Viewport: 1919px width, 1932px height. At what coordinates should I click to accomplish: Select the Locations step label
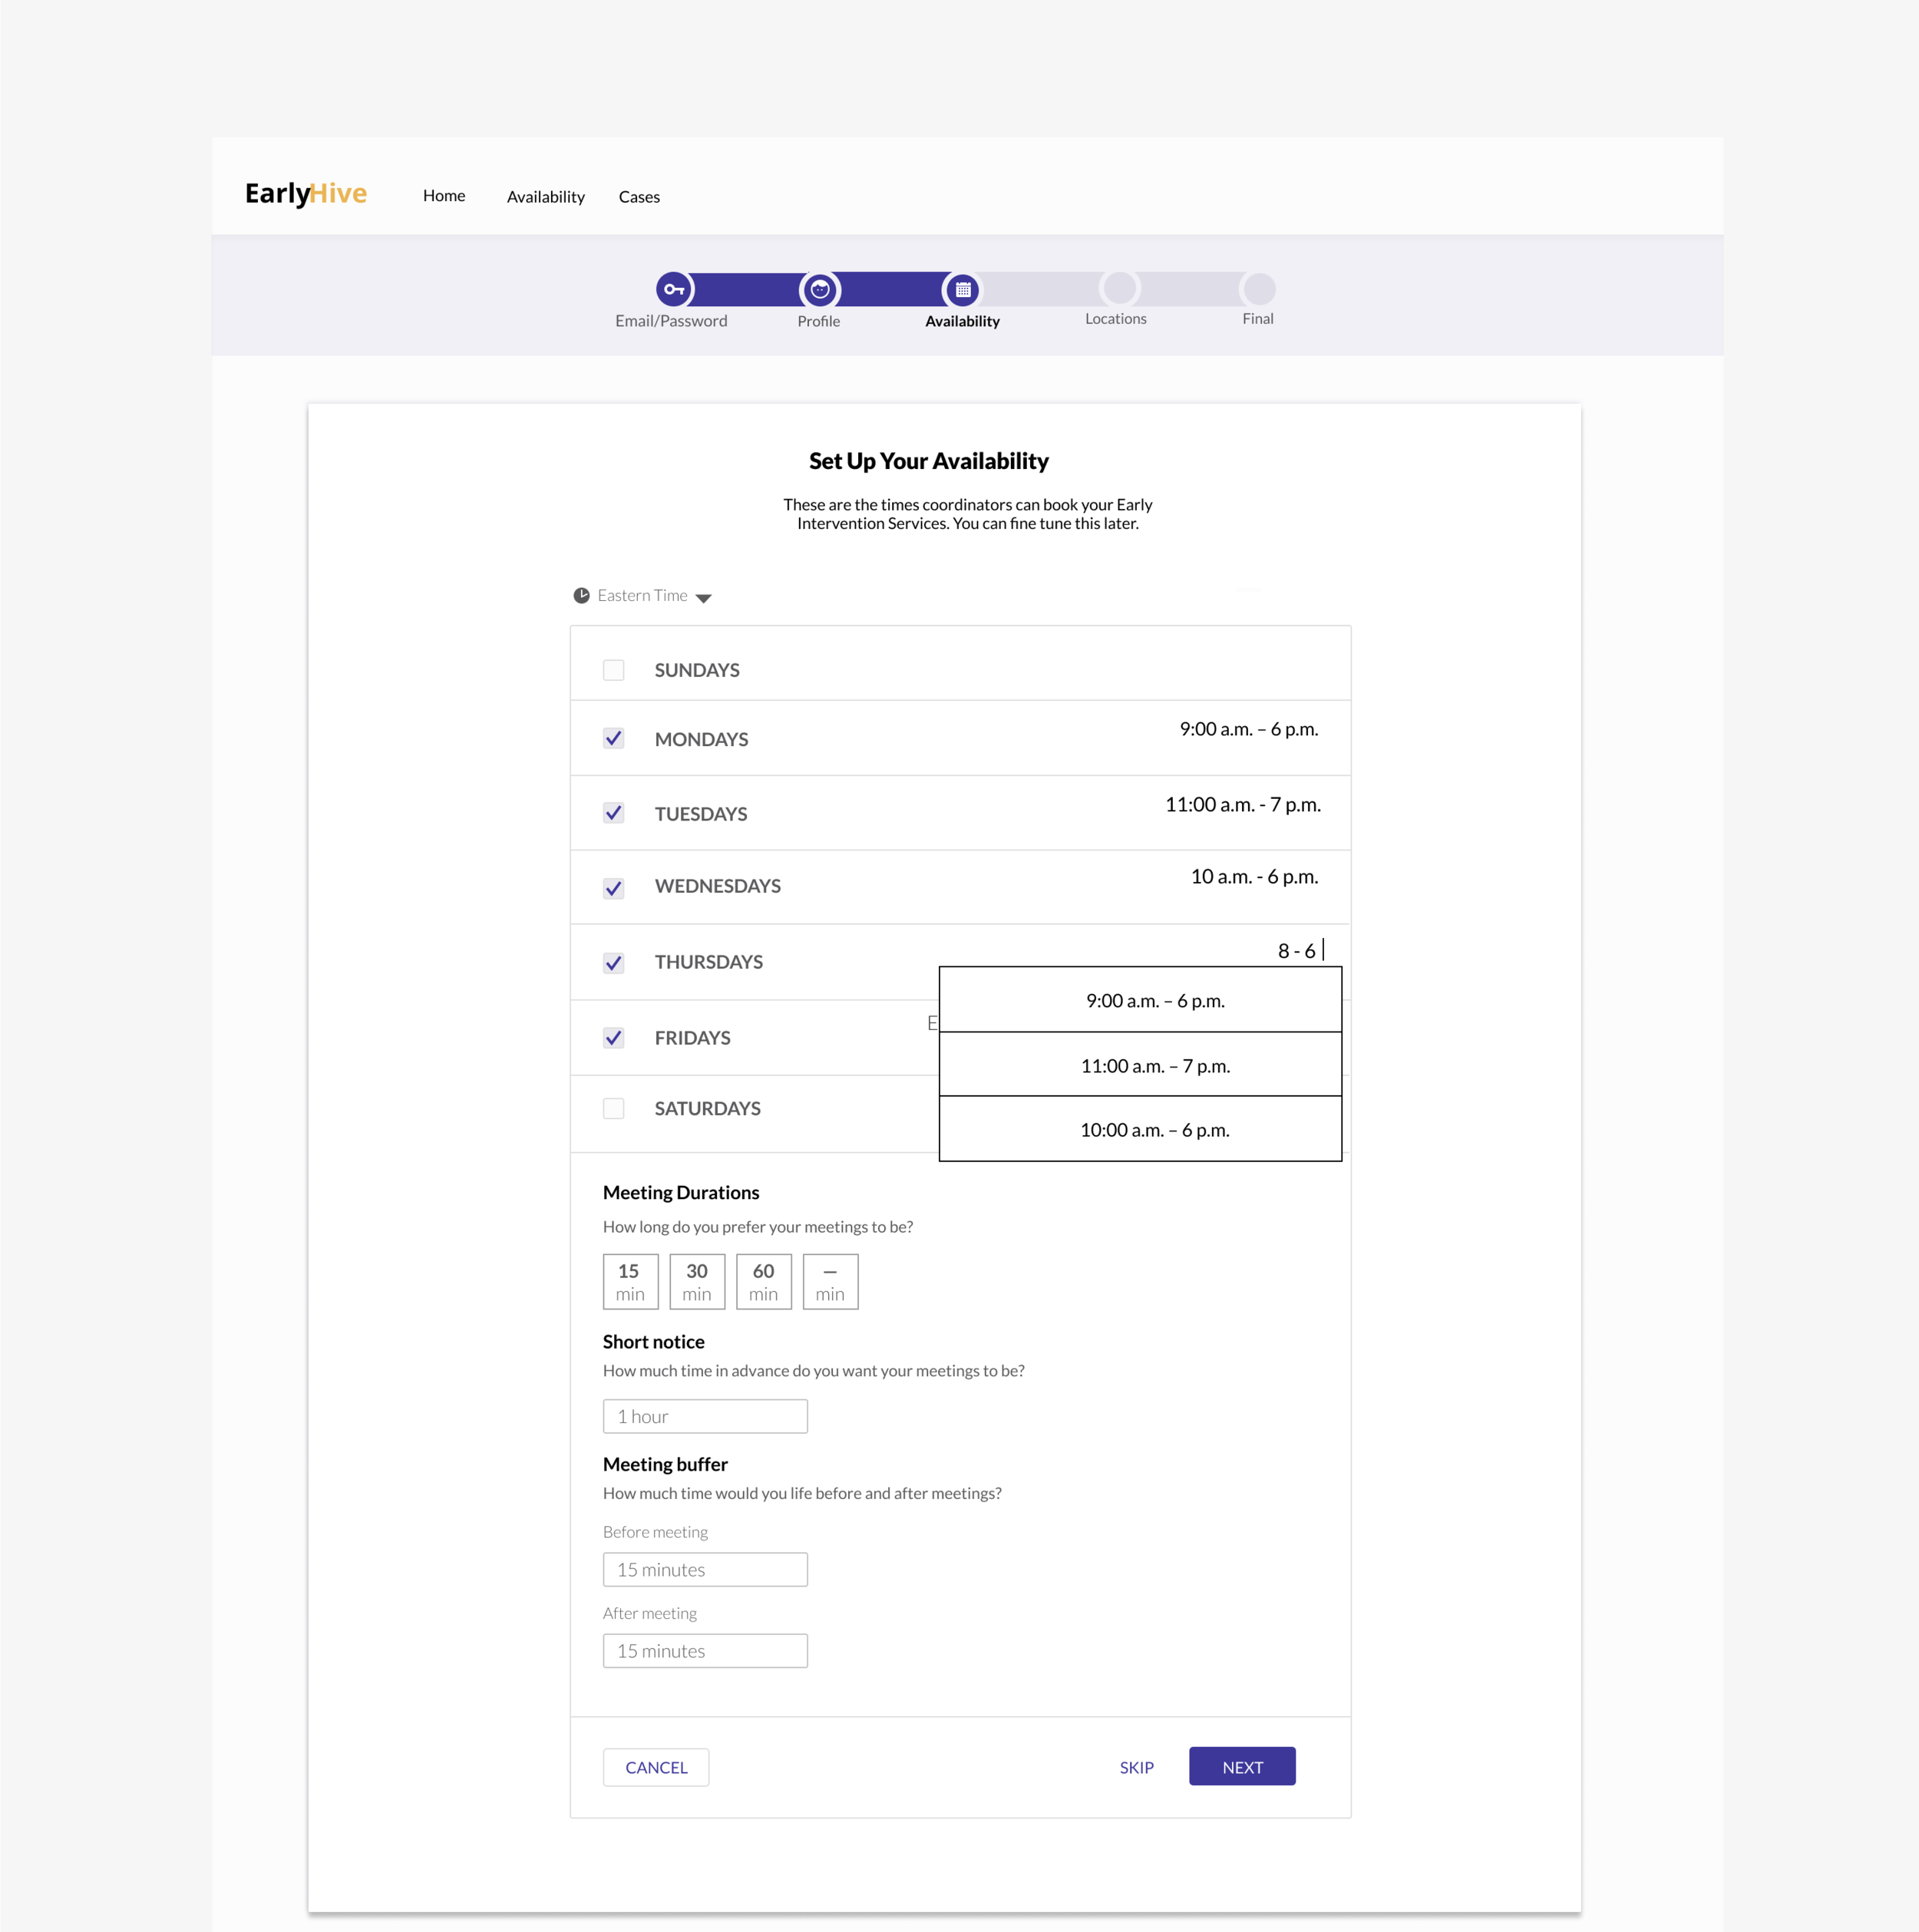click(1116, 319)
